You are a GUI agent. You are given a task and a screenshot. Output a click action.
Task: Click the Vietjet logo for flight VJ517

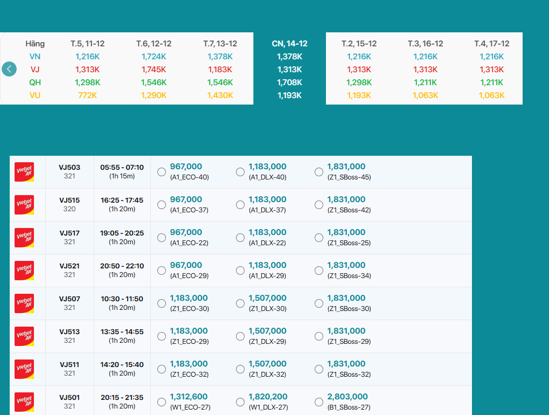24,238
